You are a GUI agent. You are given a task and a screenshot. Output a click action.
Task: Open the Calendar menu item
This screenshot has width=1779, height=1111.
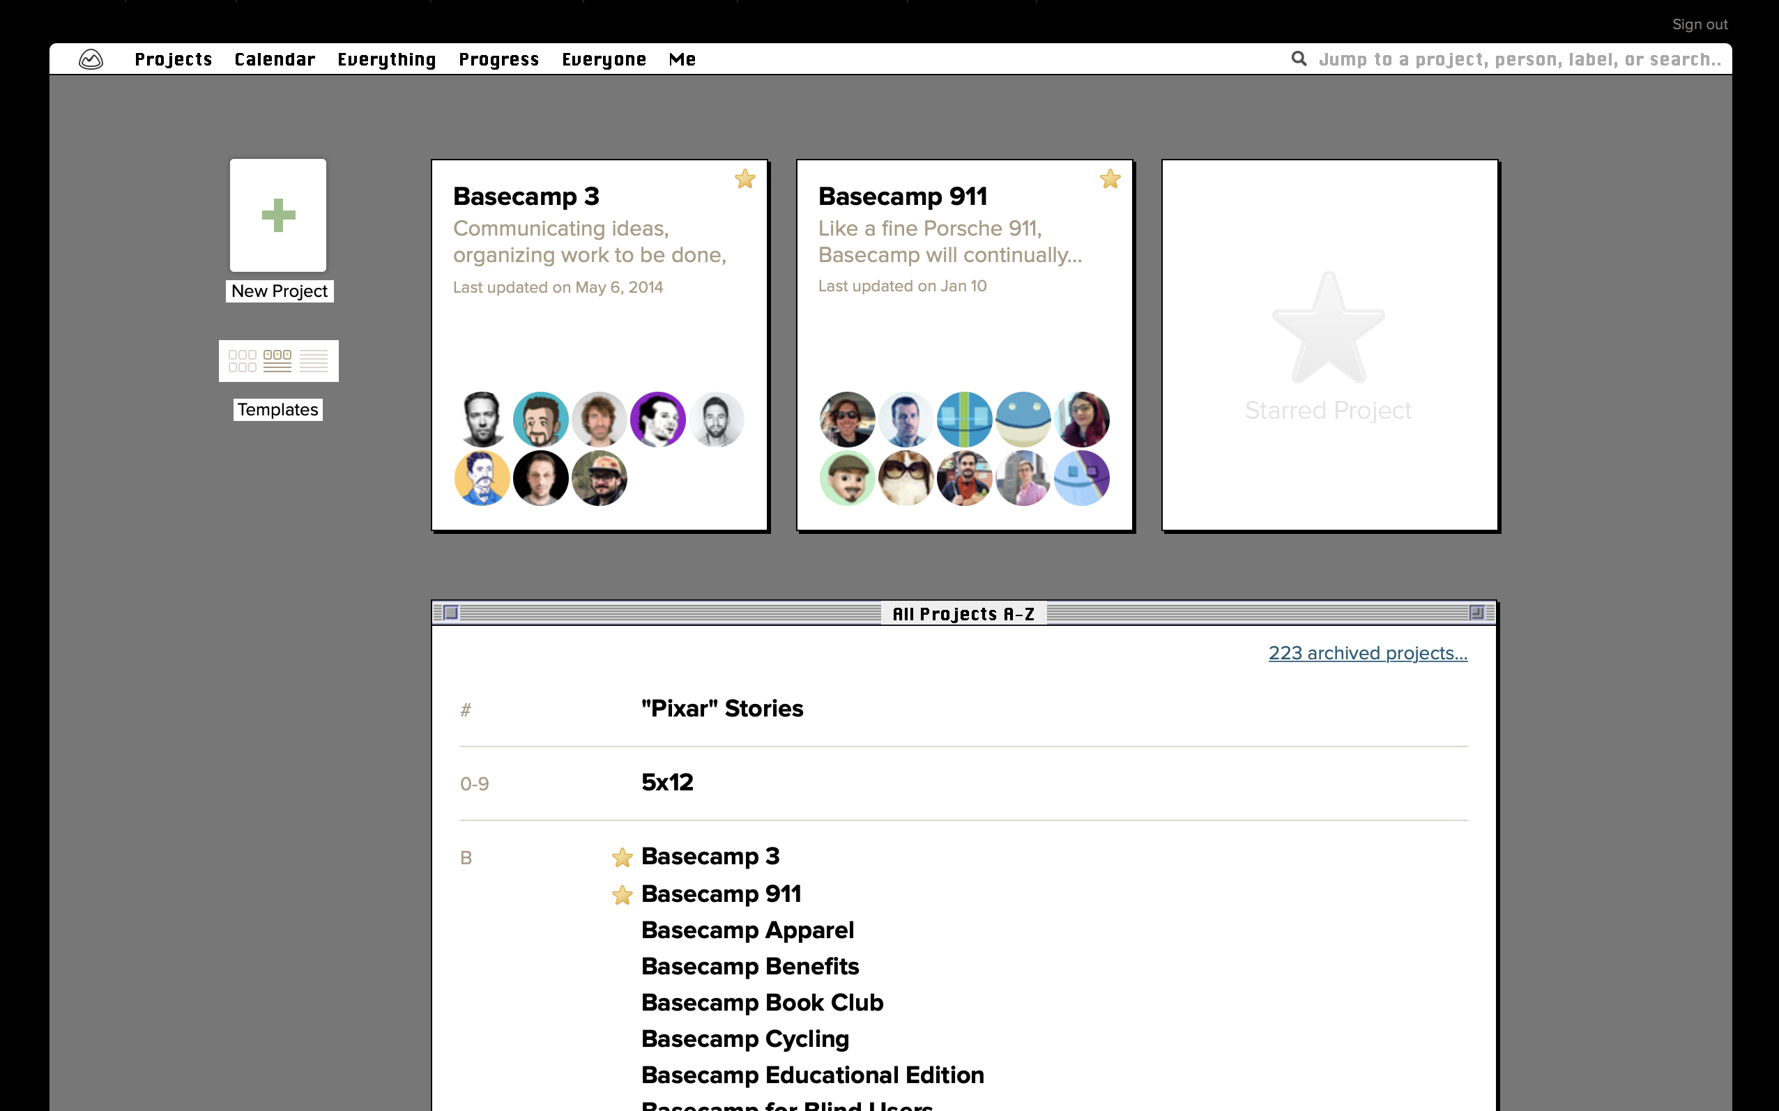pos(274,59)
